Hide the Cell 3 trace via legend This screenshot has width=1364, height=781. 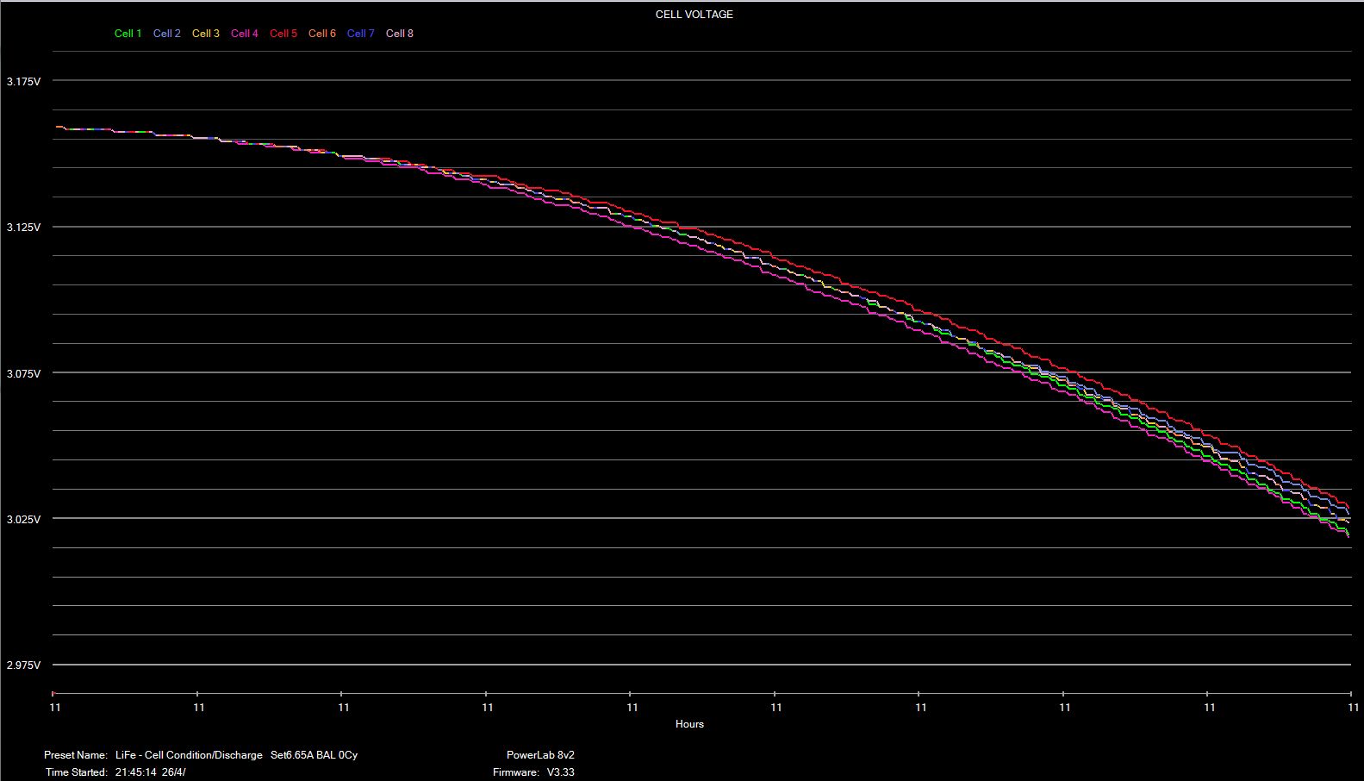tap(205, 34)
